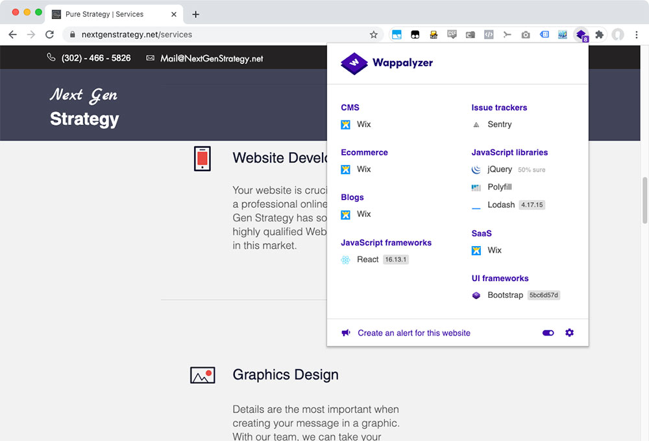Screen dimensions: 649x441
Task: Click the jQuery '50% sure' label
Action: [532, 170]
